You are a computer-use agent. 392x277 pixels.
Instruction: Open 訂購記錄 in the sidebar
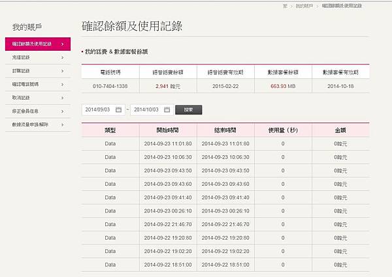(38, 71)
